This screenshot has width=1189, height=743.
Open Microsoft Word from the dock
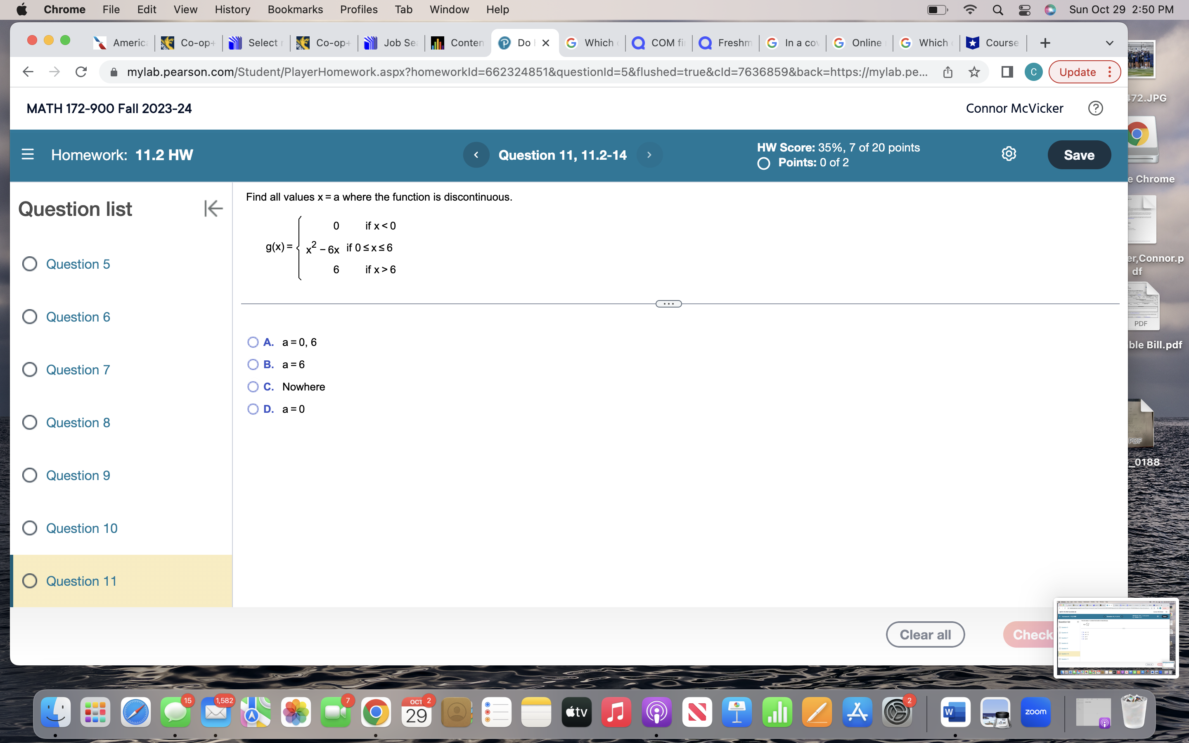(x=955, y=711)
